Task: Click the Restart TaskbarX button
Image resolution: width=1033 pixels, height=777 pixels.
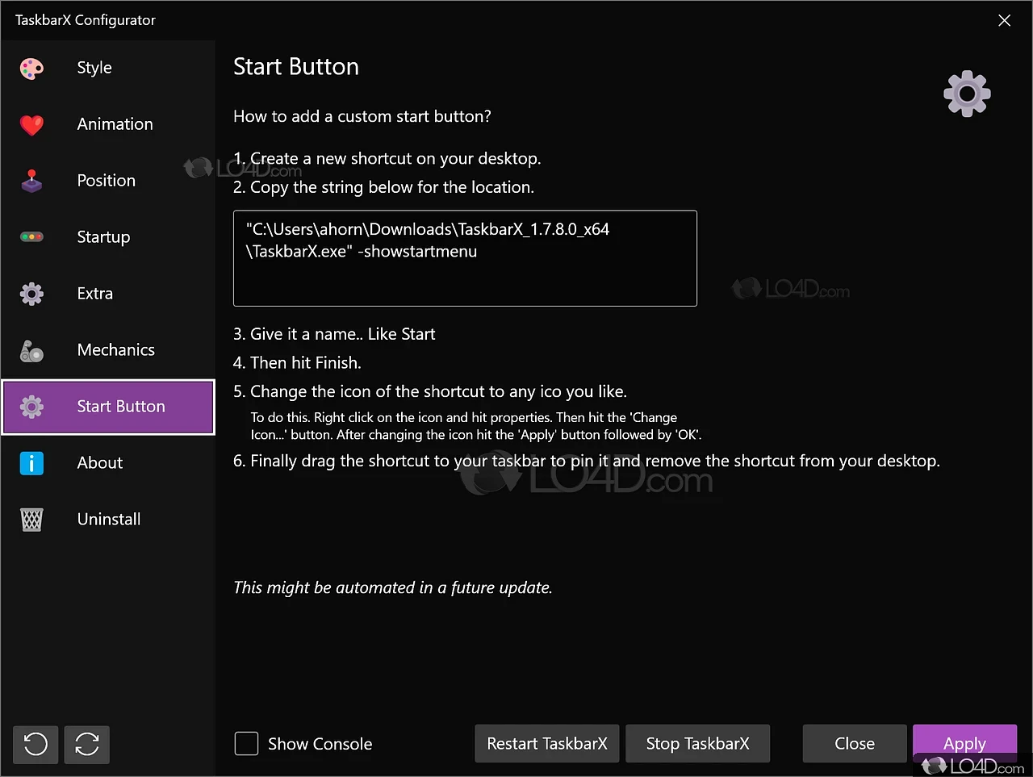Action: pos(546,743)
